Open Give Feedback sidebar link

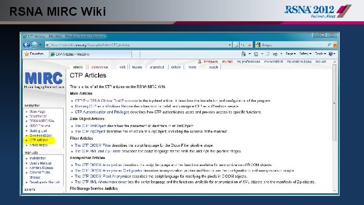40,135
